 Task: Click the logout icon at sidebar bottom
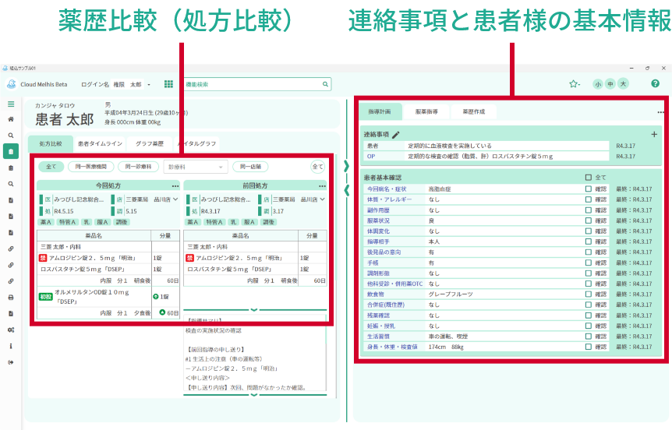click(x=11, y=362)
